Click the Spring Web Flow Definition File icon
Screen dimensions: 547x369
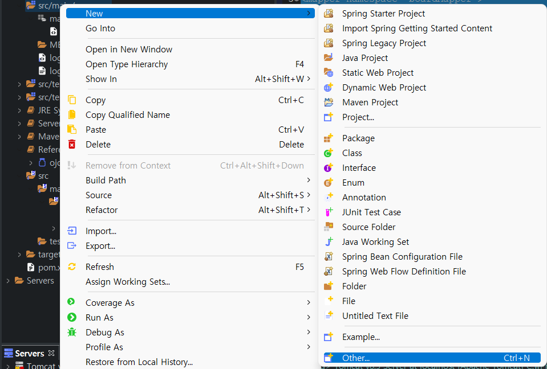[x=329, y=271]
